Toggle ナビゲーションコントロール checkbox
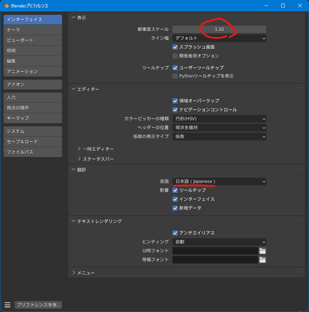The height and width of the screenshot is (312, 309). [175, 110]
